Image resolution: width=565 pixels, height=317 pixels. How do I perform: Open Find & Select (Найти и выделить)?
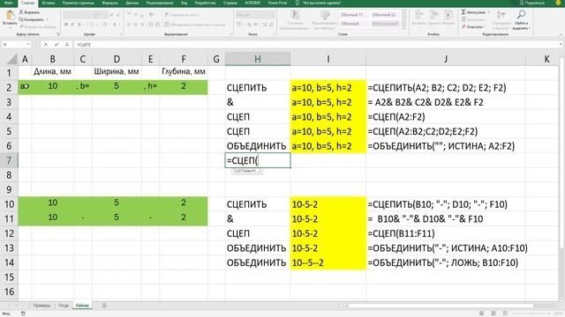tap(521, 19)
